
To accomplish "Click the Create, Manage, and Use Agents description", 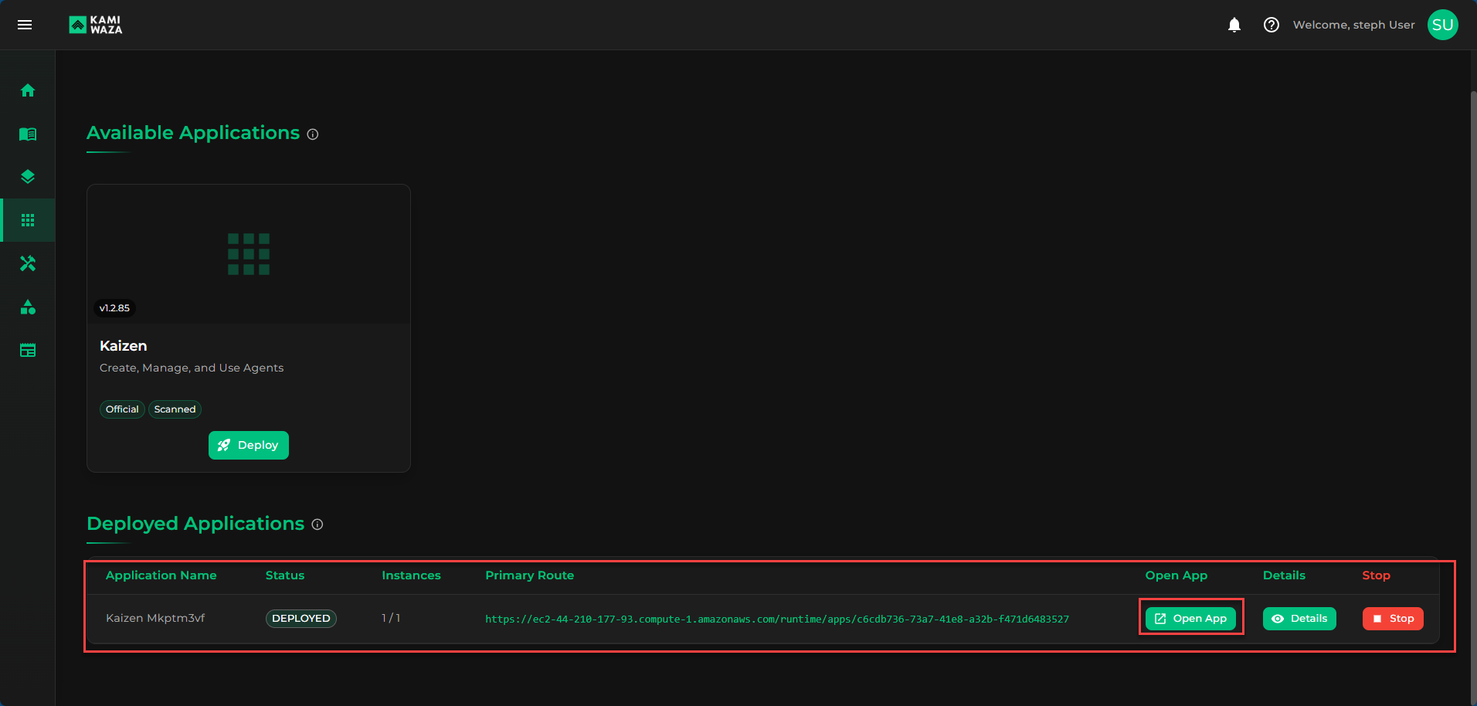I will pyautogui.click(x=192, y=368).
